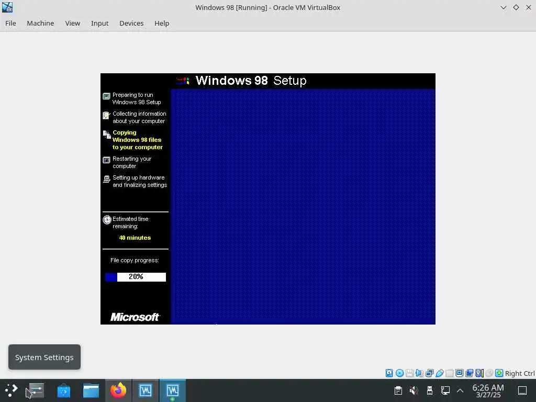Click the highlighted 'Copying Windows 98 files' step
Viewport: 536px width, 402px height.
pos(138,140)
